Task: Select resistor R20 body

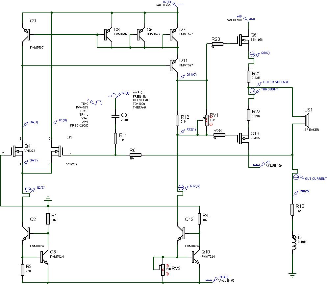Action: coord(217,44)
